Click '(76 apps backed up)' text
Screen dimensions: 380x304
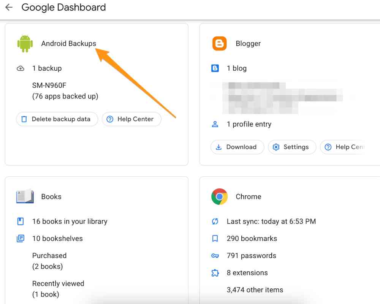point(65,97)
